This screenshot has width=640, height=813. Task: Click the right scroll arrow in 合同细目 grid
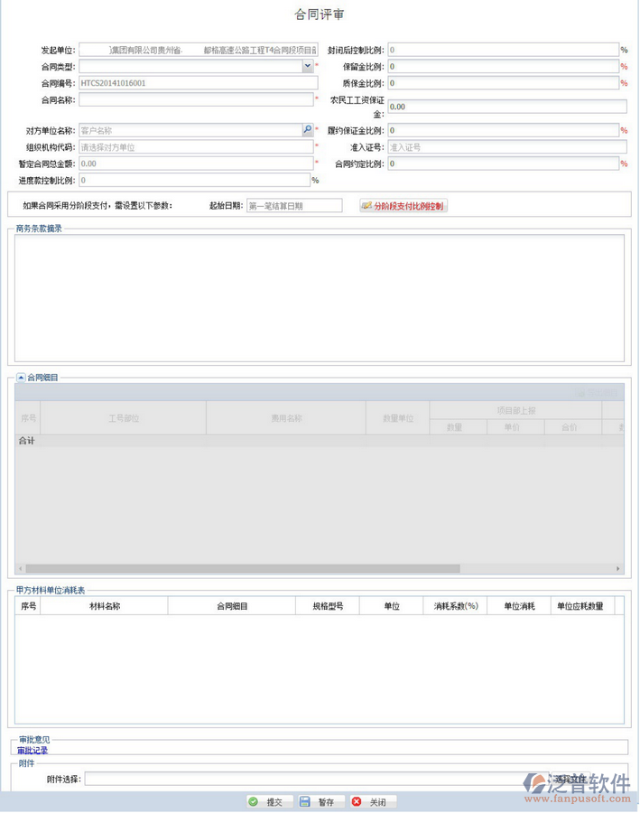click(x=618, y=568)
